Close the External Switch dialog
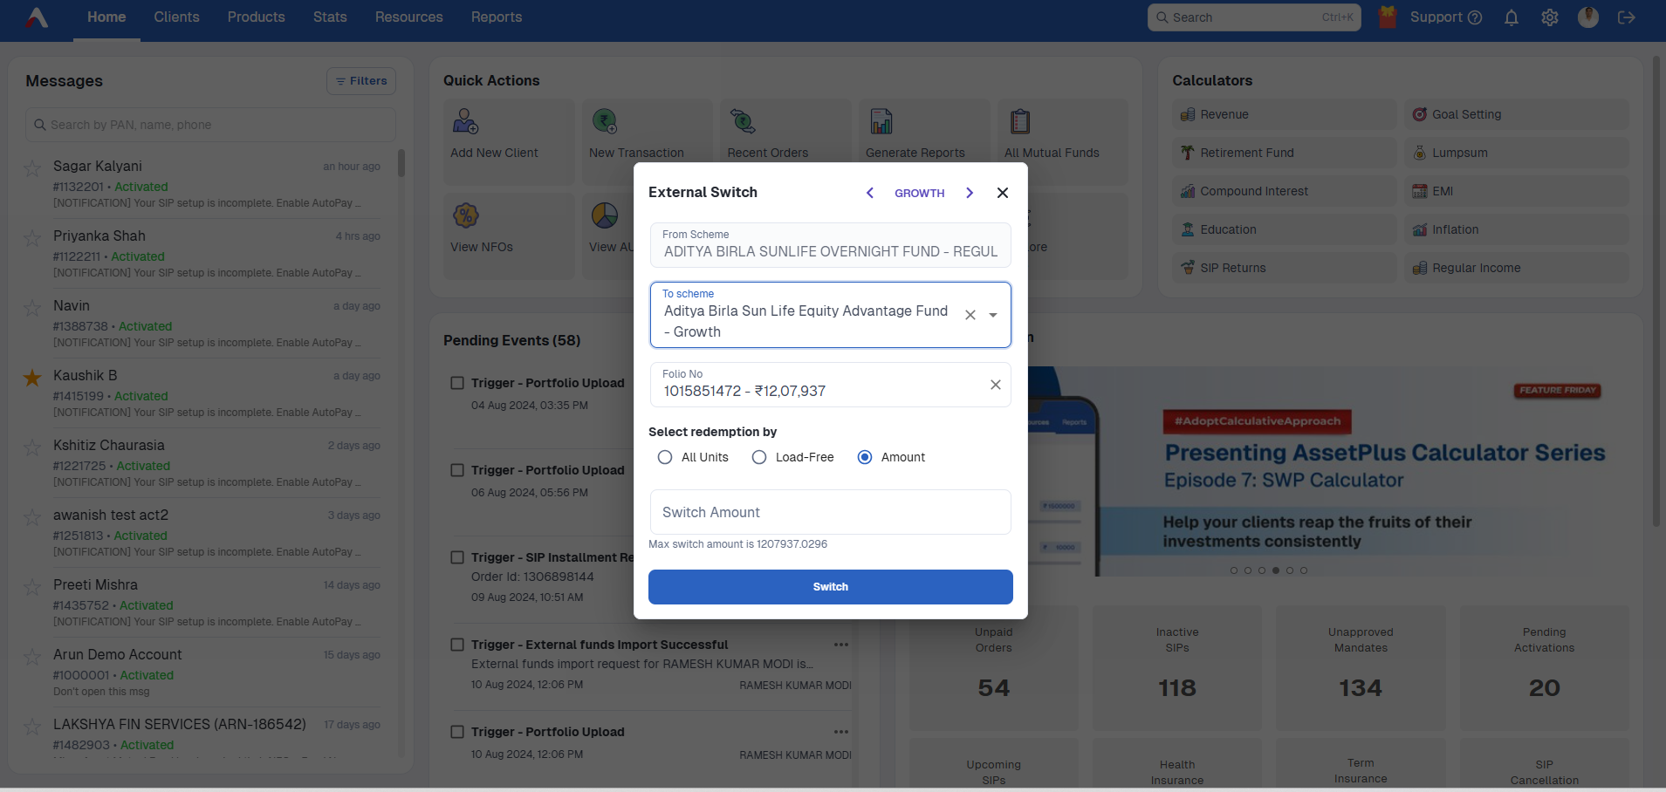Image resolution: width=1666 pixels, height=792 pixels. 1003,193
